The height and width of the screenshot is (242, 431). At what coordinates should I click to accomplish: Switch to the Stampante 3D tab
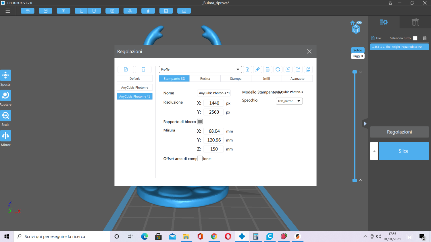(x=174, y=78)
